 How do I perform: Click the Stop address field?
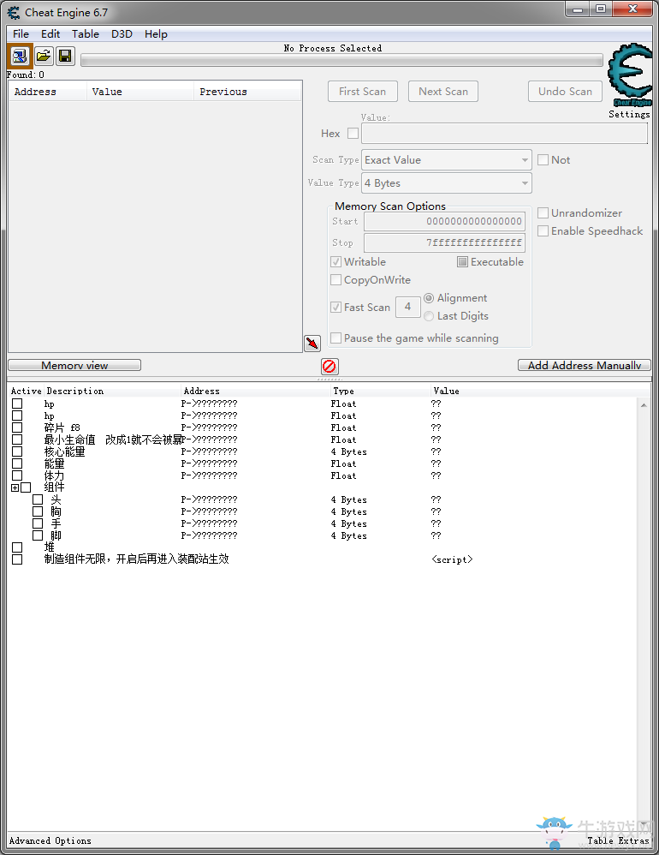[x=444, y=242]
